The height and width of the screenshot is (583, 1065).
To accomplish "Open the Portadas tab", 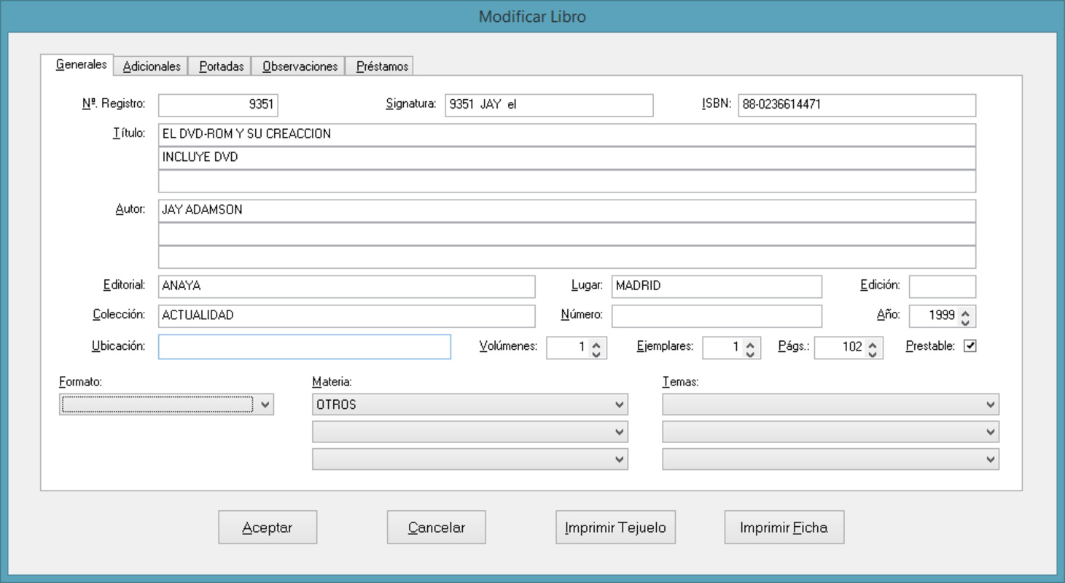I will click(x=221, y=66).
